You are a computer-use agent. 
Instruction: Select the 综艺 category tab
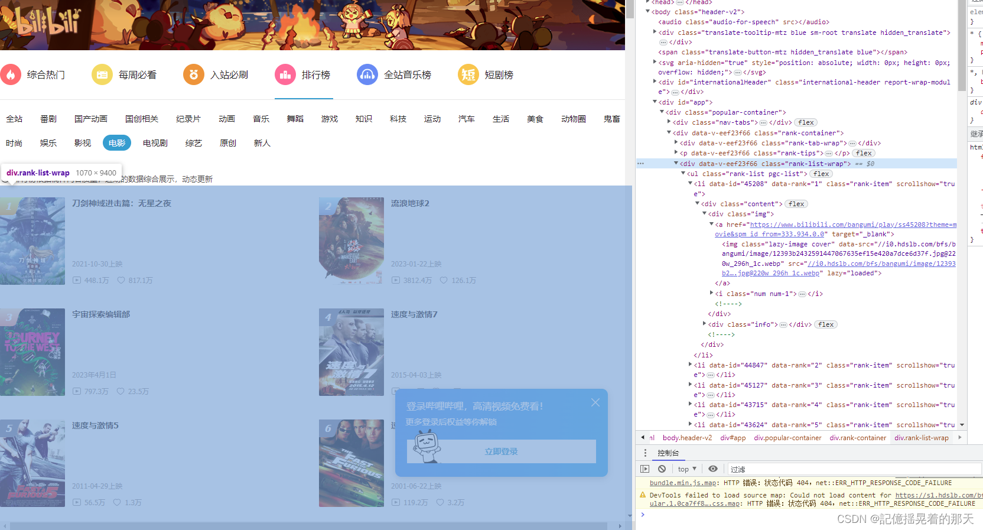(194, 143)
